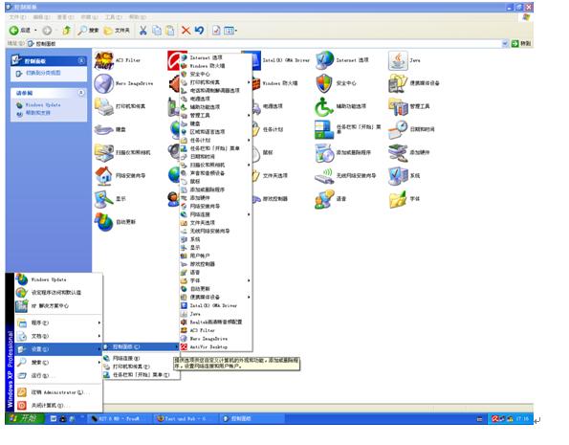Click the 开始 Start button on taskbar
This screenshot has height=445, width=569.
click(x=24, y=419)
